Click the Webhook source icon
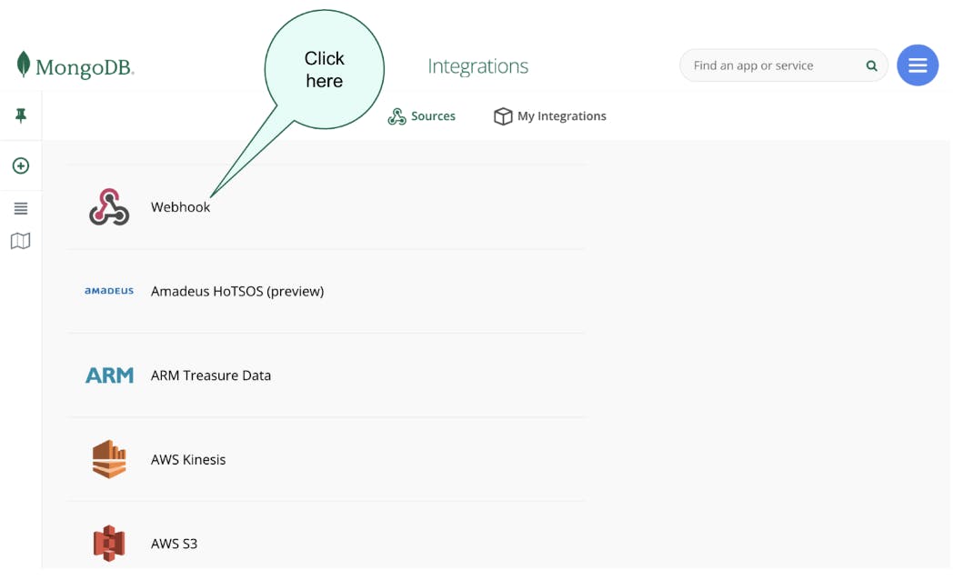Screen dimensions: 964x580 click(x=109, y=207)
